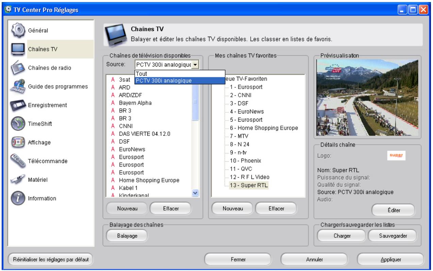Select favorite 3 - DSF
This screenshot has height=271, width=433.
pos(239,103)
